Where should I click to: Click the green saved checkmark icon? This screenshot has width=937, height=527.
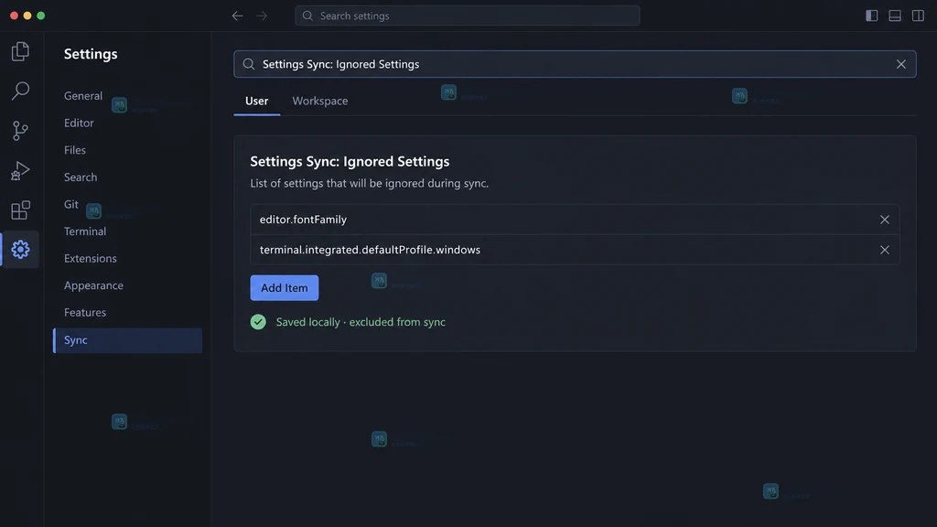[x=258, y=322]
